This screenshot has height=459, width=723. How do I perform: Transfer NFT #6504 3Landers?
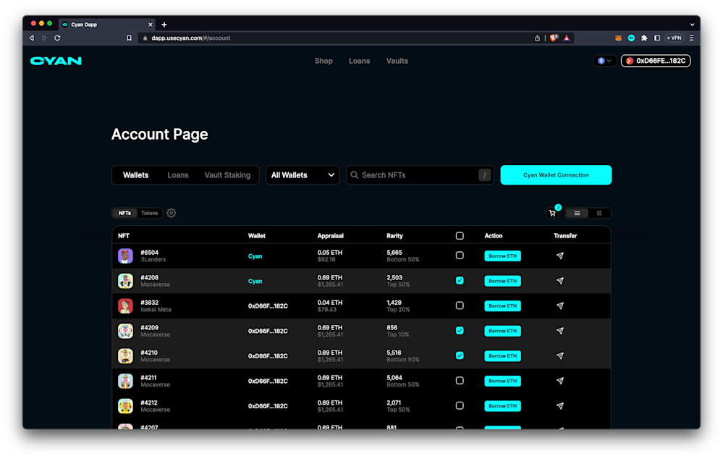point(559,256)
